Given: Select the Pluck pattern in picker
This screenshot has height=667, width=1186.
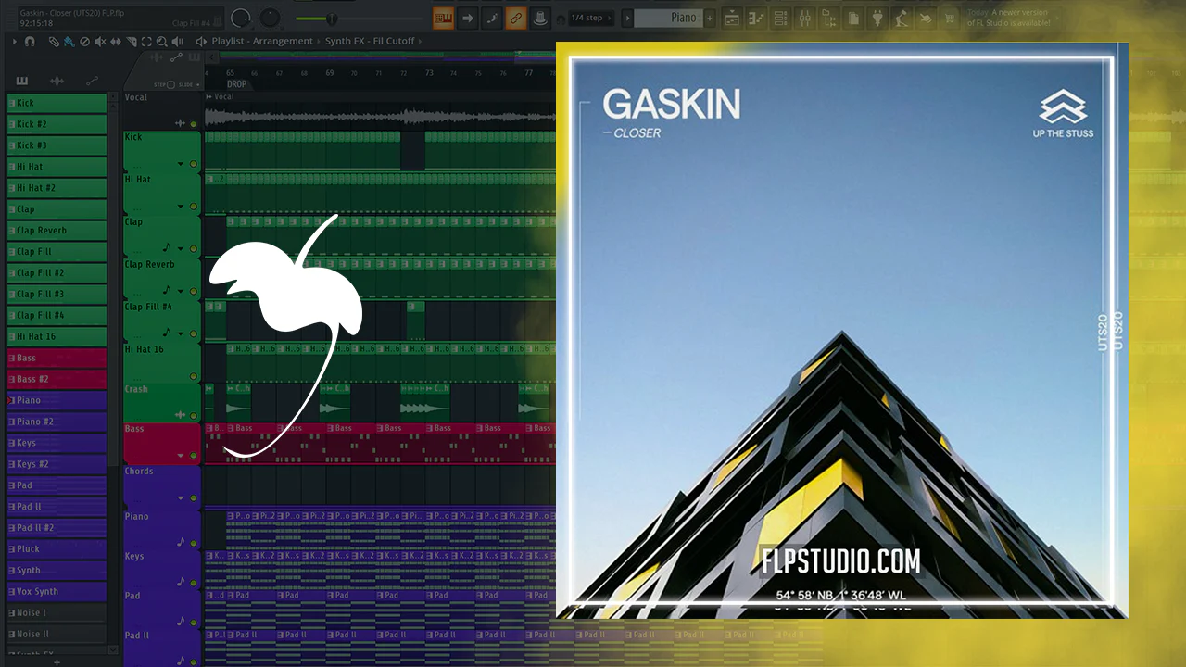Looking at the screenshot, I should click(57, 548).
